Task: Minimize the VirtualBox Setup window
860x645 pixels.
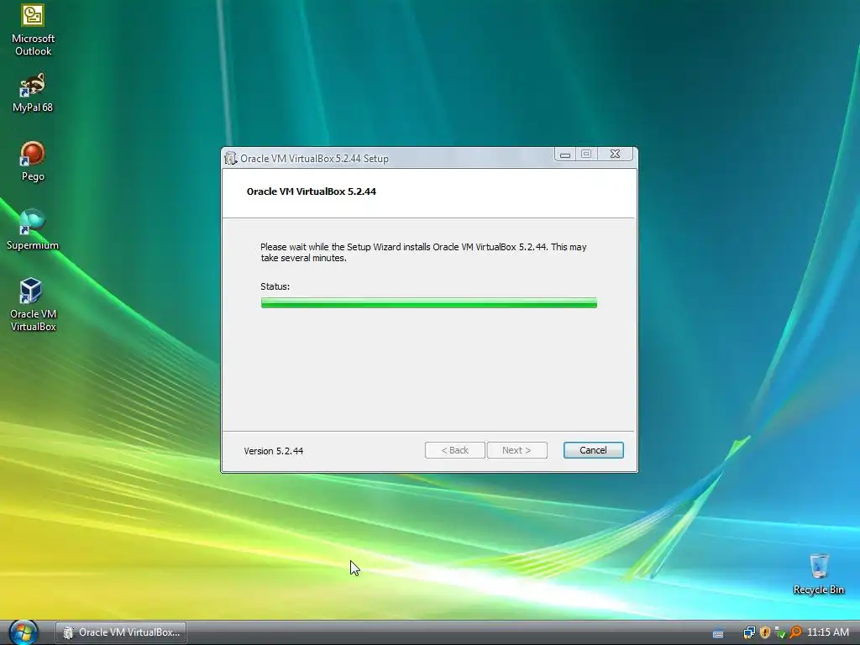Action: click(565, 155)
